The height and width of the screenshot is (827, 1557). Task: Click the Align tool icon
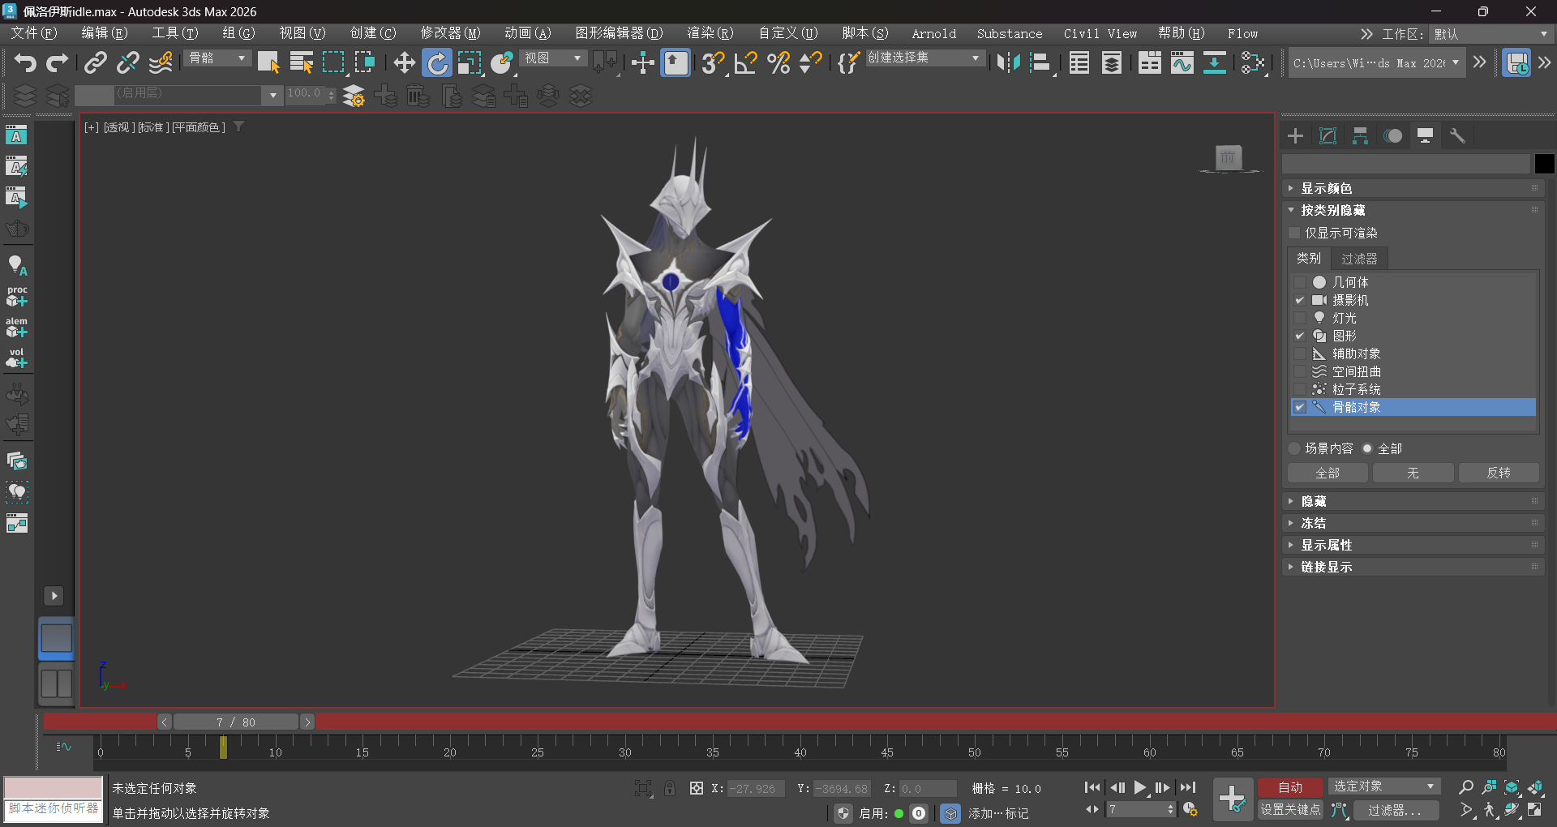click(1040, 62)
